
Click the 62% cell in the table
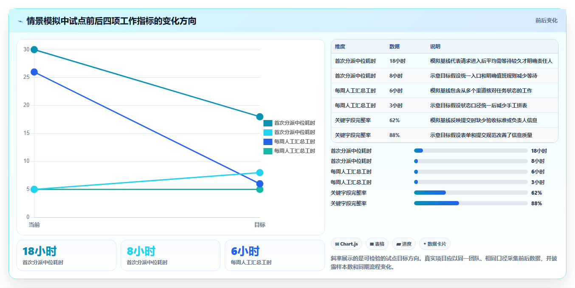(x=395, y=120)
